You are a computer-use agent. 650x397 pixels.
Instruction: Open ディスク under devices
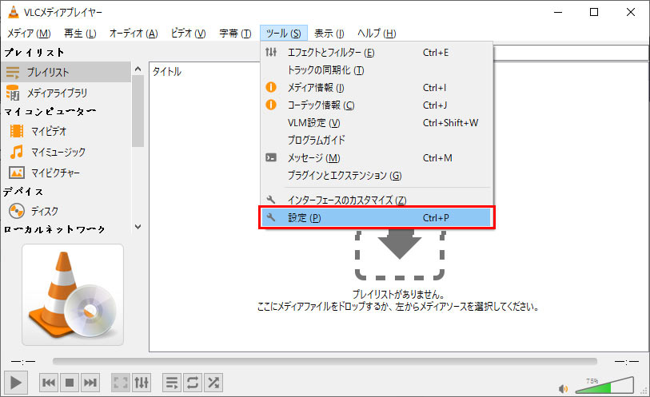click(x=44, y=212)
